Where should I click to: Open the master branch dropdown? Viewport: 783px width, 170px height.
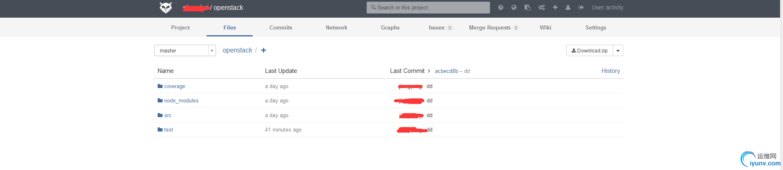(185, 50)
